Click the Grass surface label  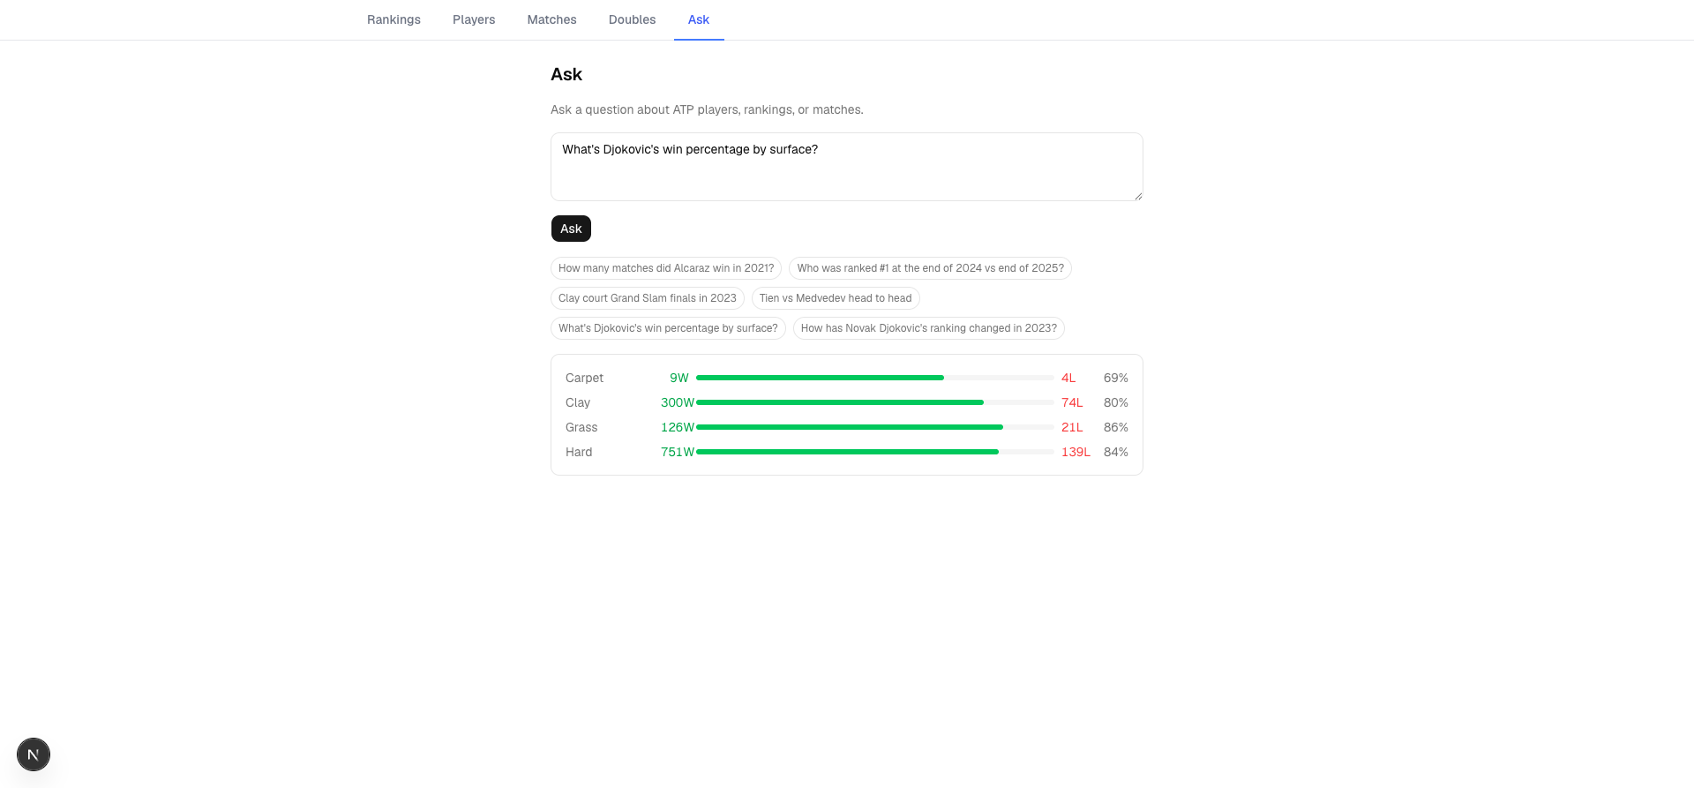point(581,427)
